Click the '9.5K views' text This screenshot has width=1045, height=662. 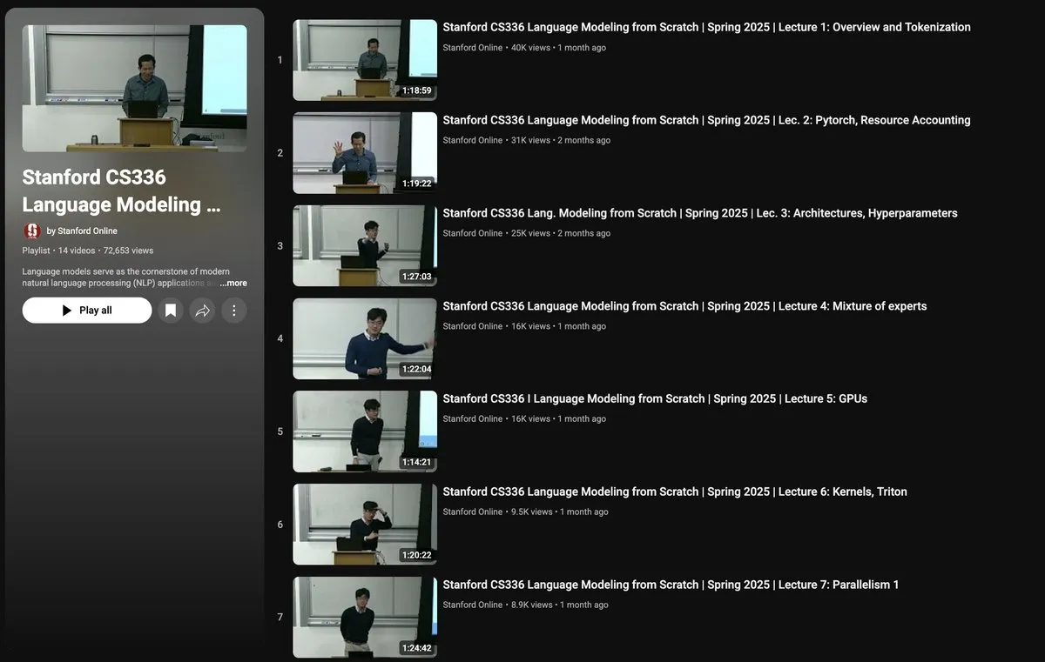click(532, 512)
